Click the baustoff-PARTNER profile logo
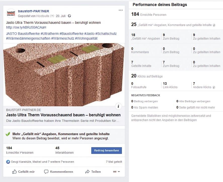 (x=11, y=14)
